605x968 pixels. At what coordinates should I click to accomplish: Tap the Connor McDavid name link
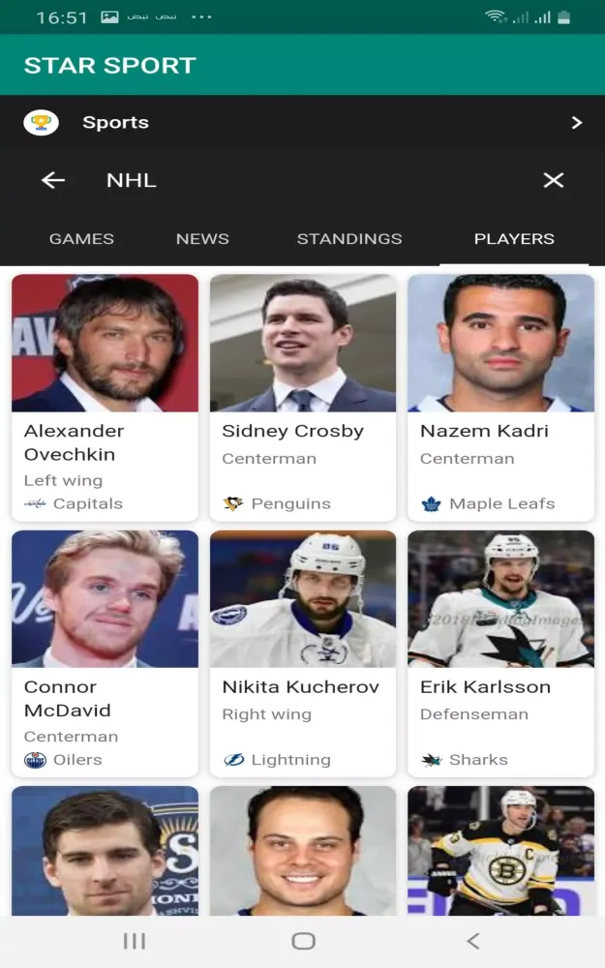[61, 699]
